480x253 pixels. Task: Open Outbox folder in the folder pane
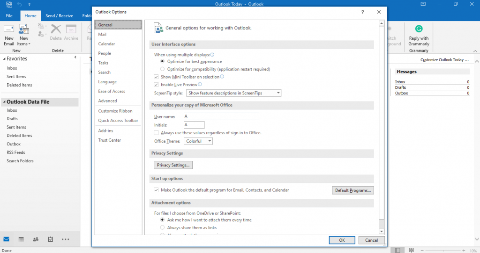pos(14,144)
